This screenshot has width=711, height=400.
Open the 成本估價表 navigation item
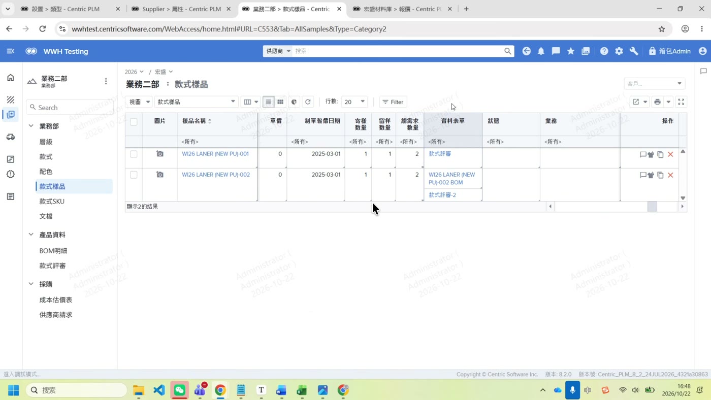pyautogui.click(x=56, y=300)
